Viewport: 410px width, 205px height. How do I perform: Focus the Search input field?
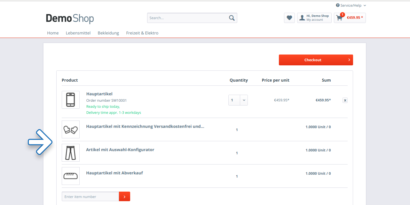[x=188, y=18]
